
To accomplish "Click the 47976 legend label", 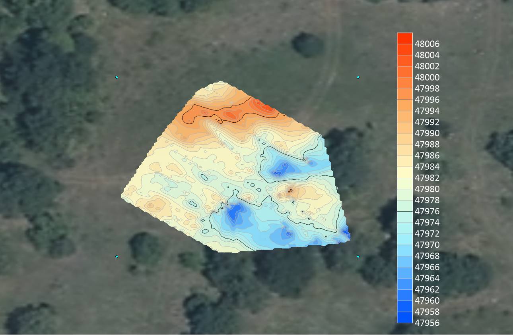I will tap(427, 211).
